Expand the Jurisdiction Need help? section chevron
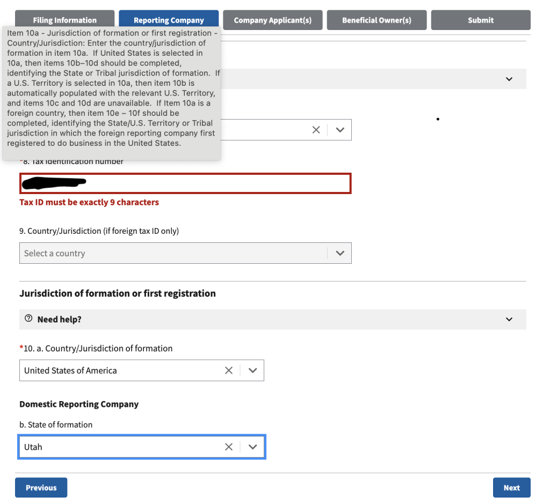Screen dimensions: 550x504 pos(509,320)
